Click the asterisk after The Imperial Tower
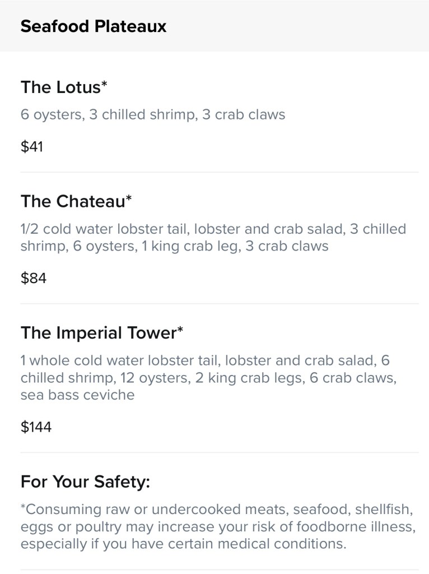429x574 pixels. tap(180, 330)
